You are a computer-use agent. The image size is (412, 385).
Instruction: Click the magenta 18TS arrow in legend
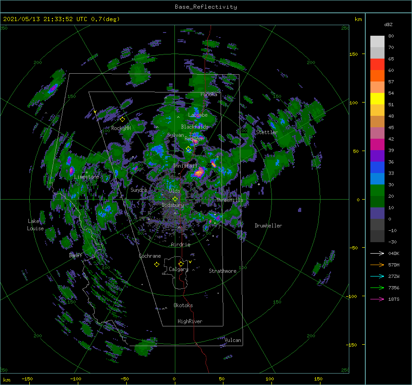pyautogui.click(x=377, y=299)
